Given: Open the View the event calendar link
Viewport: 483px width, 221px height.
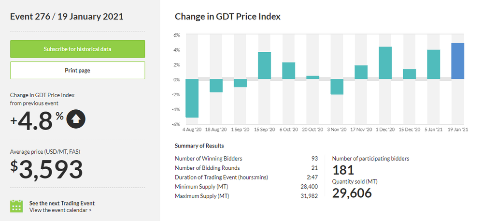Looking at the screenshot, I should (x=60, y=210).
